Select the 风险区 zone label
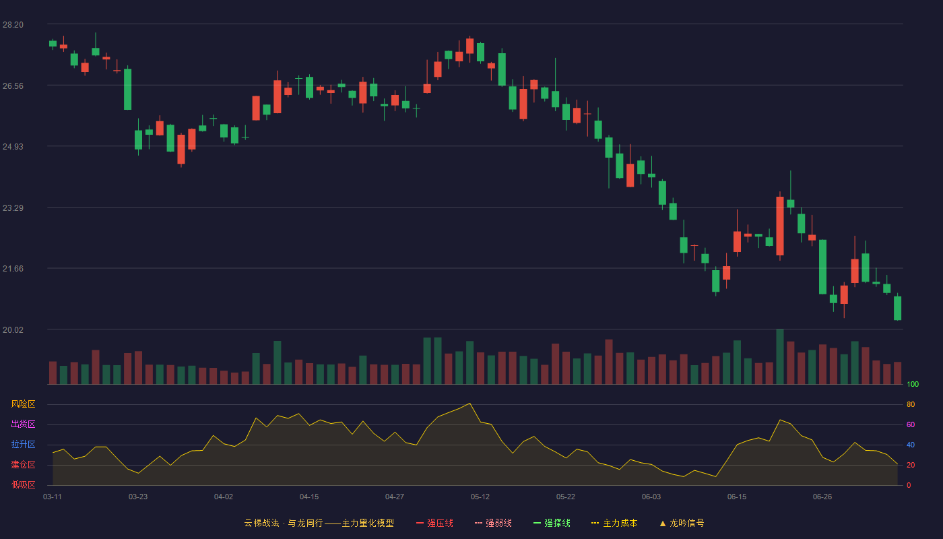This screenshot has width=943, height=539. (x=23, y=404)
